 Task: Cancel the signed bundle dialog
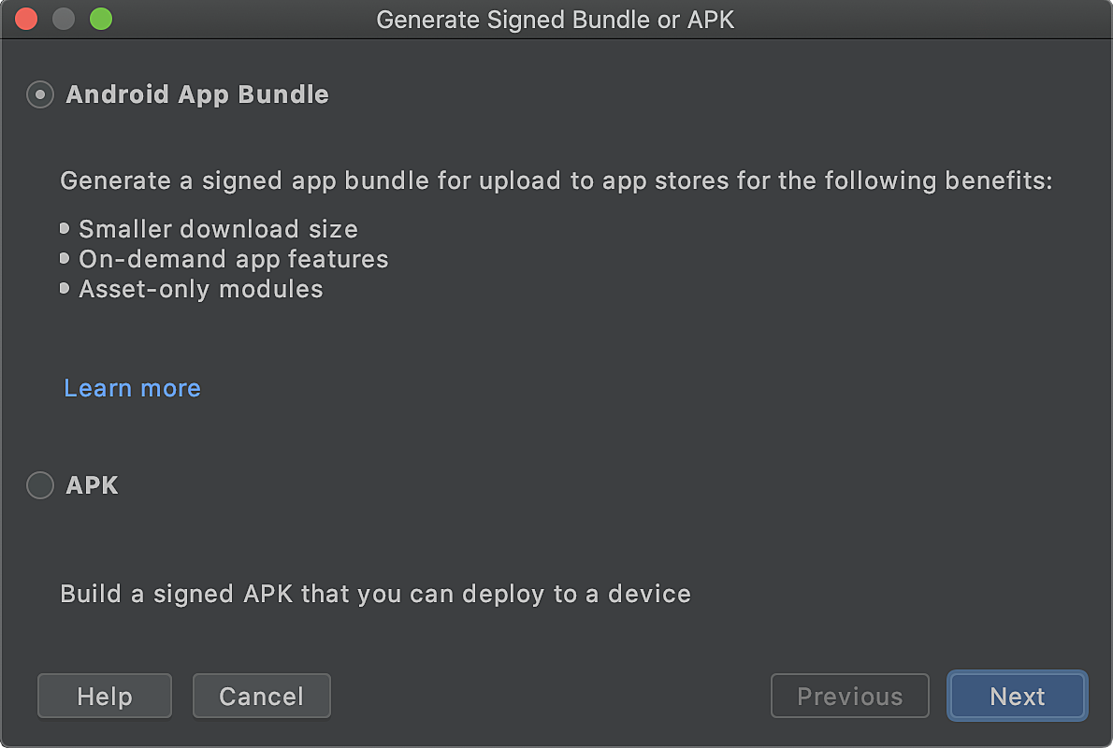pos(262,697)
